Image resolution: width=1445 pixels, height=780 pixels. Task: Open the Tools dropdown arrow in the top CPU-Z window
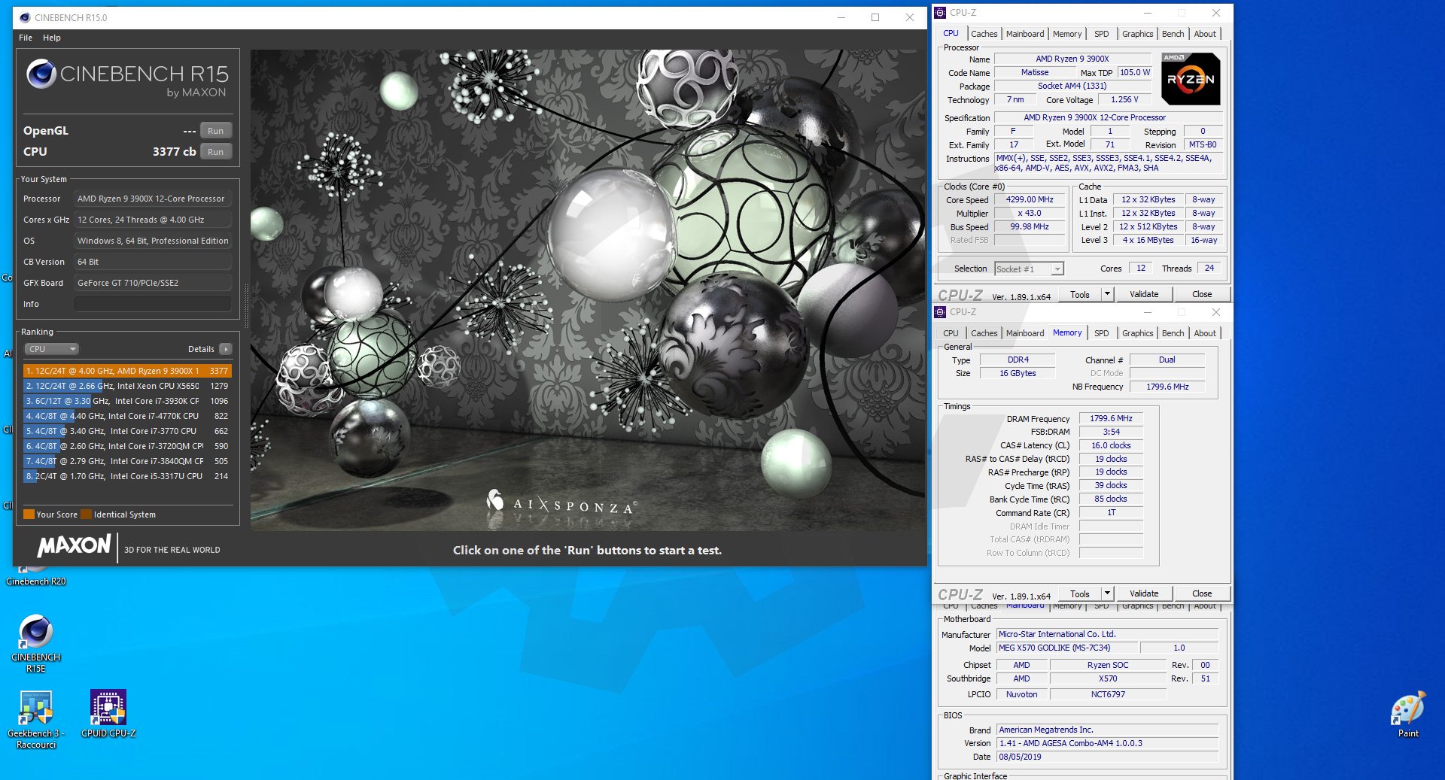(x=1107, y=294)
